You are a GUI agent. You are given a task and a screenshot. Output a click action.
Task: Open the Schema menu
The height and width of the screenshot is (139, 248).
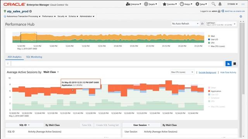(73, 16)
